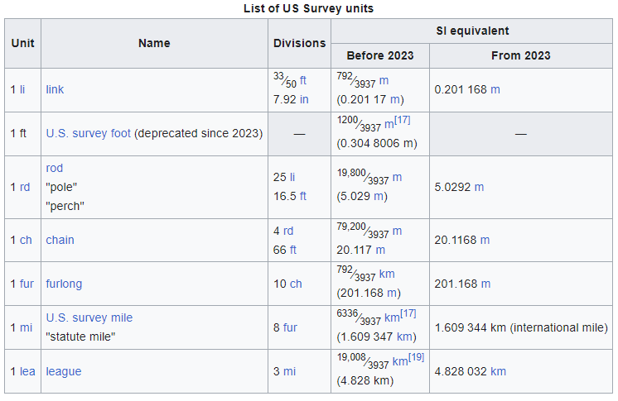Click the 'rd' abbreviation in rod row
The height and width of the screenshot is (401, 618).
(x=26, y=187)
